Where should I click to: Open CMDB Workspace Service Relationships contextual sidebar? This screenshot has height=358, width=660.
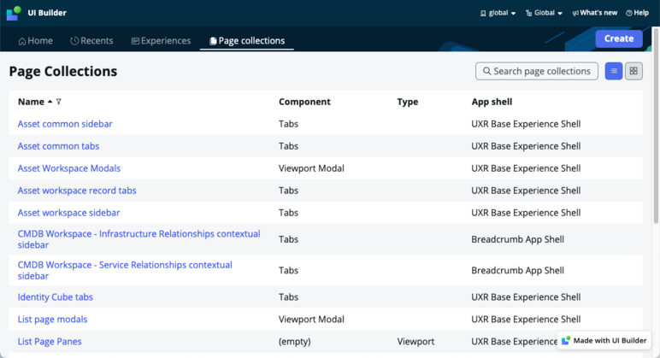(125, 270)
